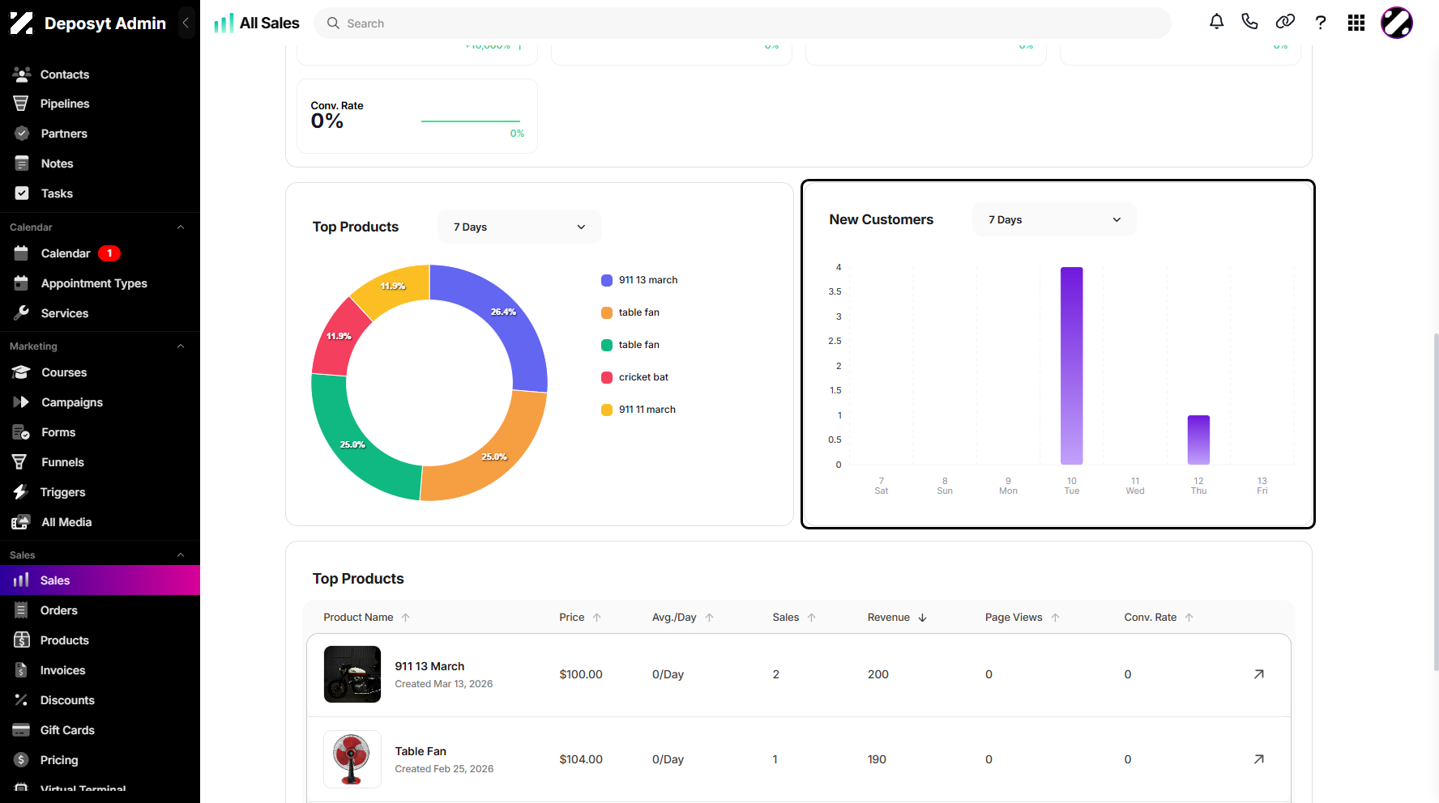
Task: Sort by the Revenue down arrow
Action: coord(922,618)
